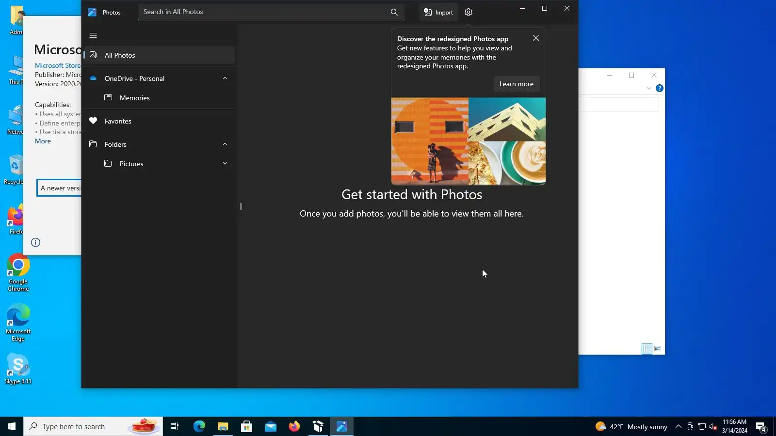Viewport: 776px width, 436px height.
Task: Open Recycle Bin desktop icon
Action: tap(14, 170)
